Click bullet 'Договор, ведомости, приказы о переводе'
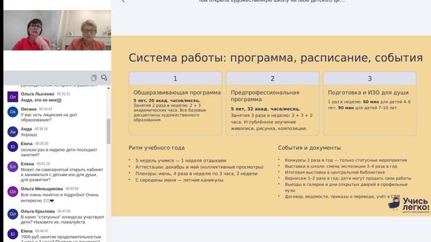431x242 pixels. [x=342, y=196]
